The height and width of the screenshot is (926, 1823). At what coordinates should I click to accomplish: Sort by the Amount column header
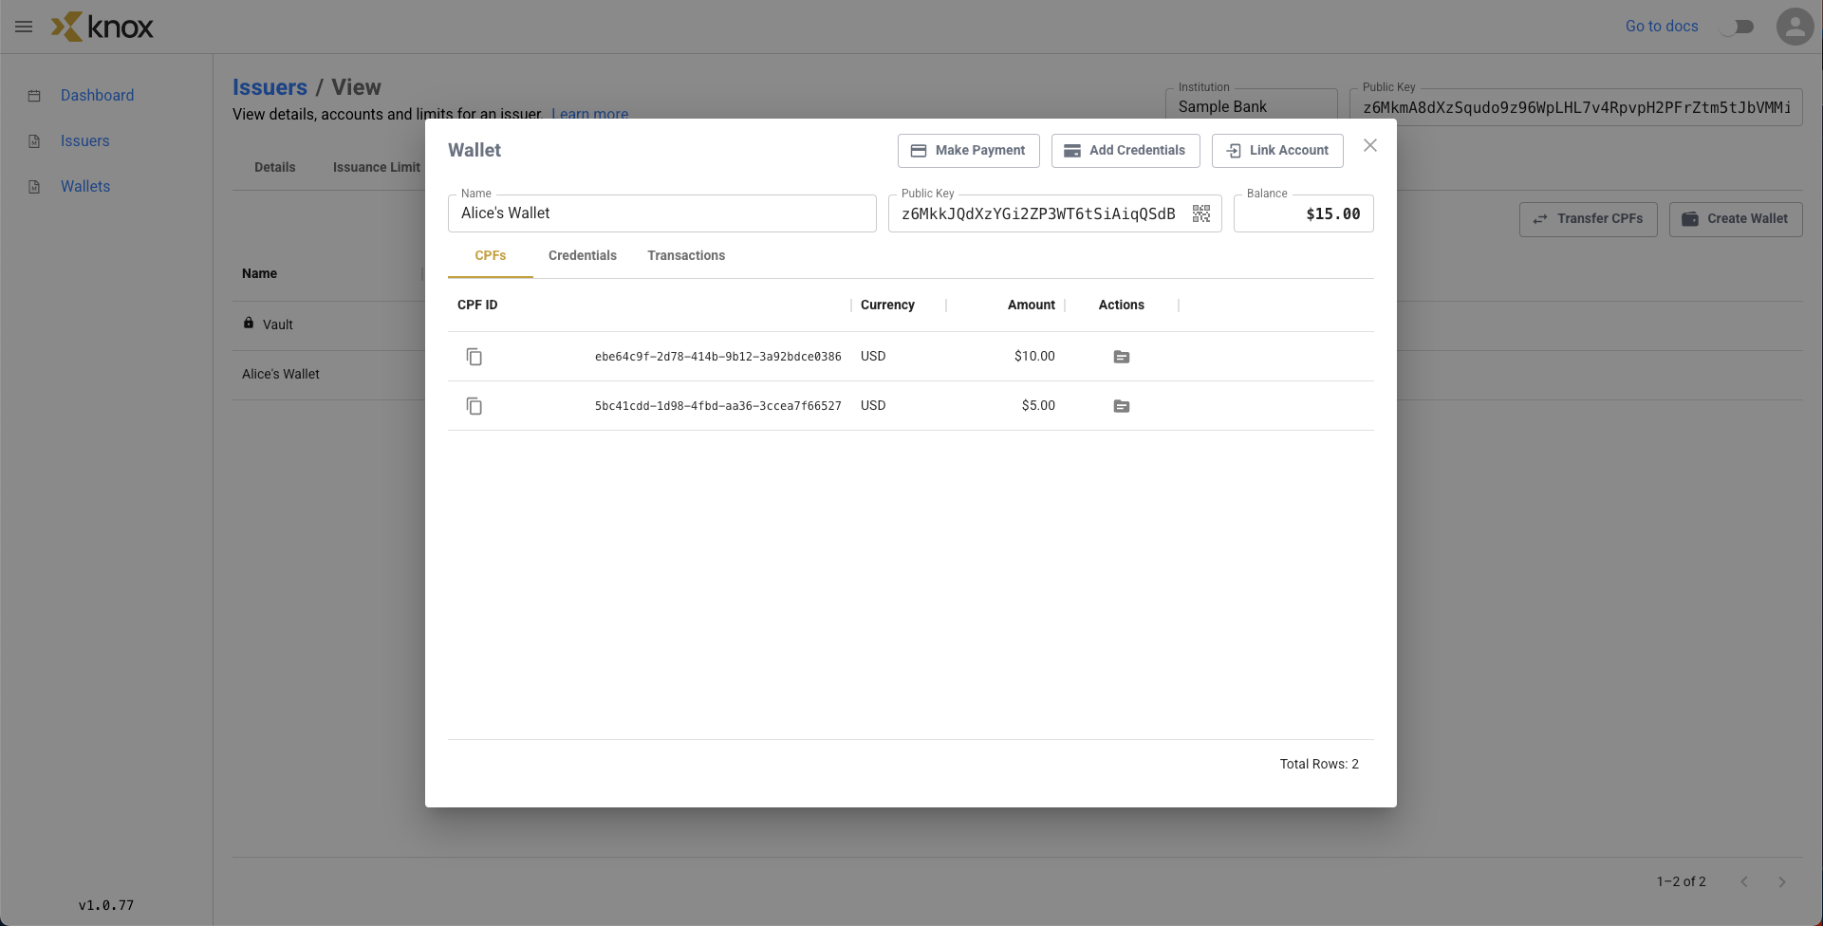point(1031,305)
